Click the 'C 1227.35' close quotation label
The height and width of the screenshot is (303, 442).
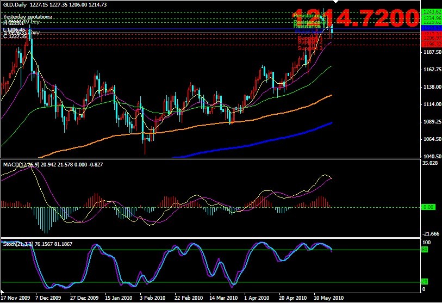[15, 36]
